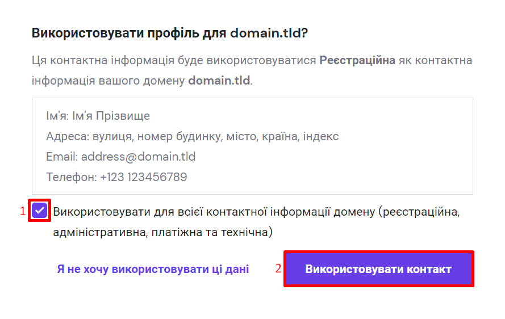Click the red annotation number 2
Viewport: 505px width, 319px height.
(278, 268)
